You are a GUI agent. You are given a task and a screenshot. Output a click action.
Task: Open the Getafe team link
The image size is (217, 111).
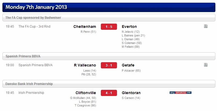pyautogui.click(x=128, y=65)
